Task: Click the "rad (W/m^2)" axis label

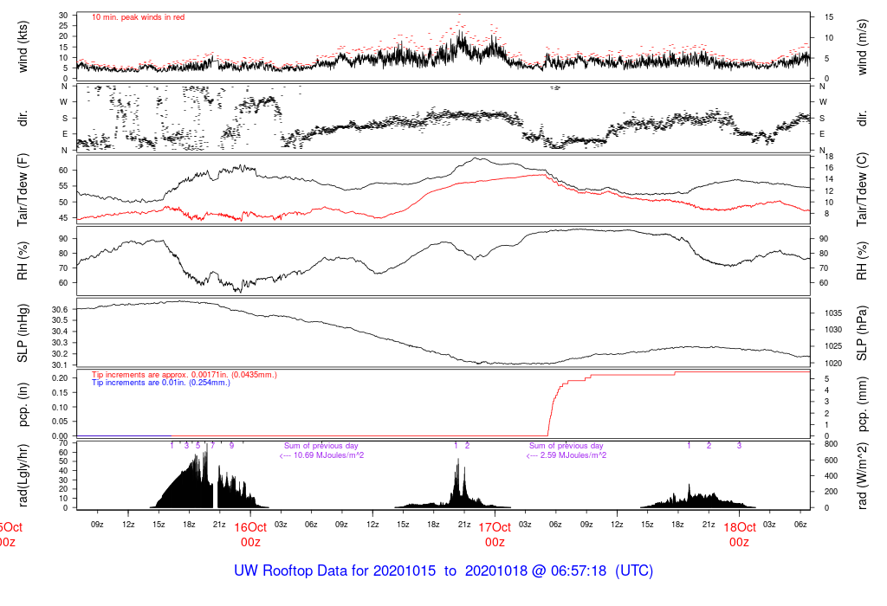Action: (x=862, y=476)
